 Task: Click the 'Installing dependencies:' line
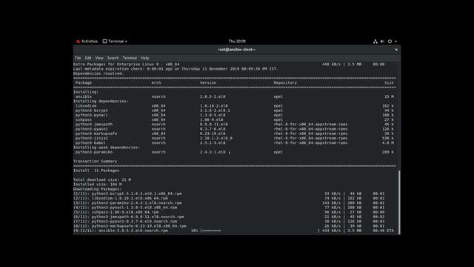[x=101, y=101]
